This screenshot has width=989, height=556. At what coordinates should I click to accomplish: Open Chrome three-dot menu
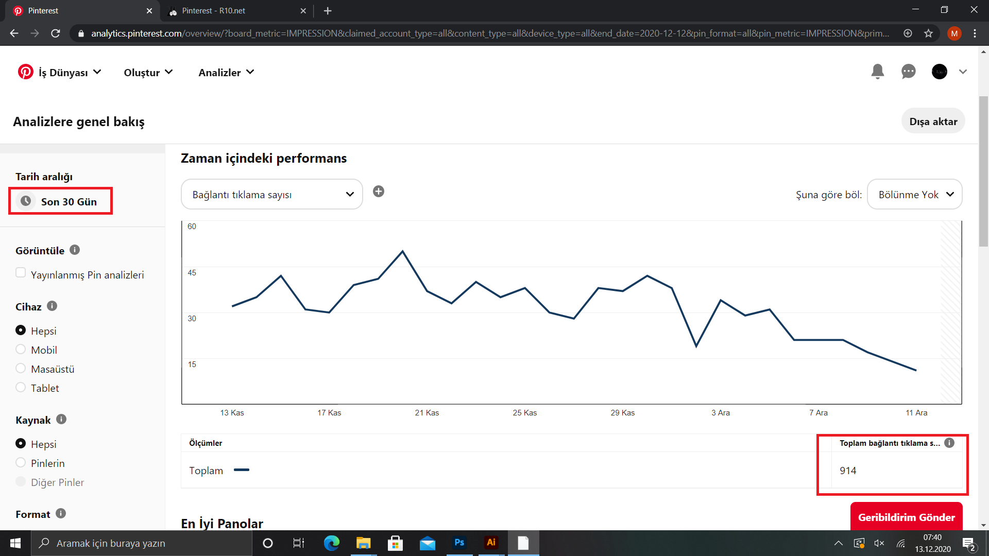975,33
